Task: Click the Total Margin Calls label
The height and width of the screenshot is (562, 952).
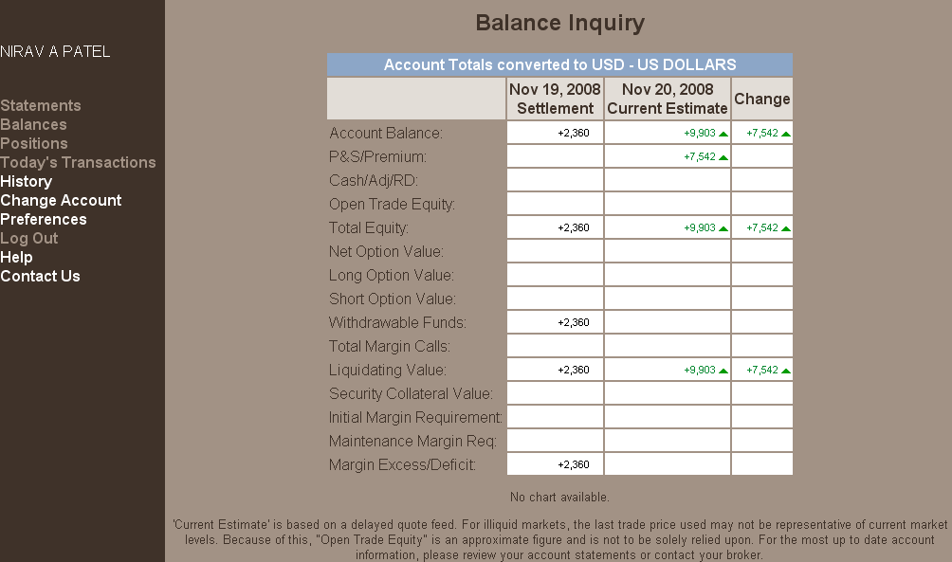Action: (x=389, y=346)
